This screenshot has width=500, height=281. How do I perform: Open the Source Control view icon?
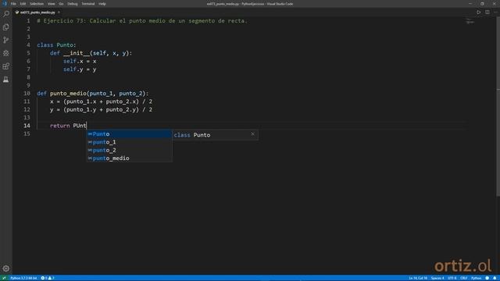click(x=6, y=40)
